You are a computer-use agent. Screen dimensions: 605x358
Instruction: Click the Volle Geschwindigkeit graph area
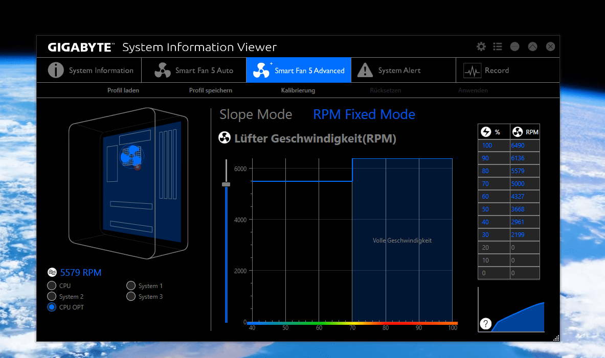(x=402, y=240)
